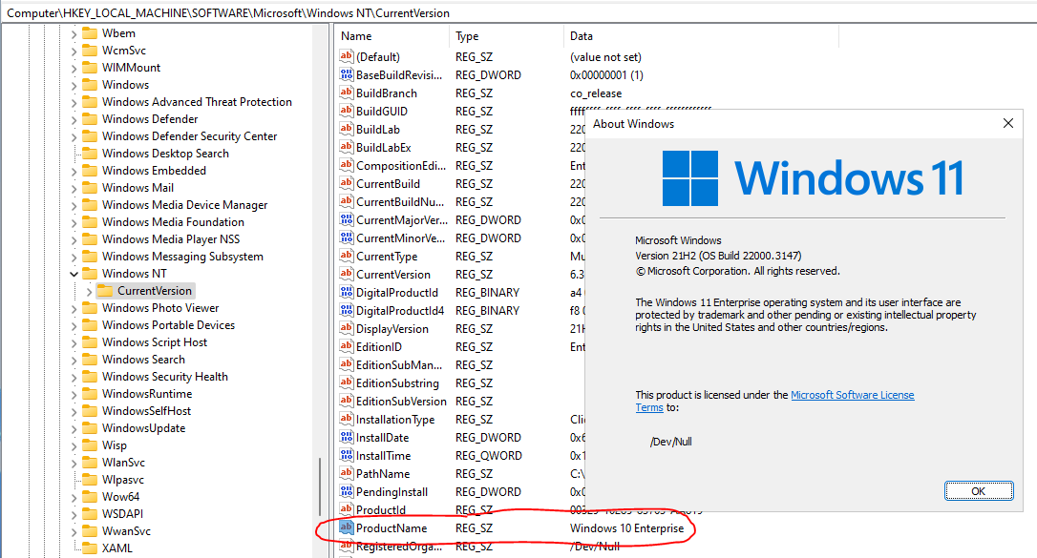Image resolution: width=1037 pixels, height=558 pixels.
Task: Select the CurrentMajorVersion DWORD icon
Action: coord(347,220)
